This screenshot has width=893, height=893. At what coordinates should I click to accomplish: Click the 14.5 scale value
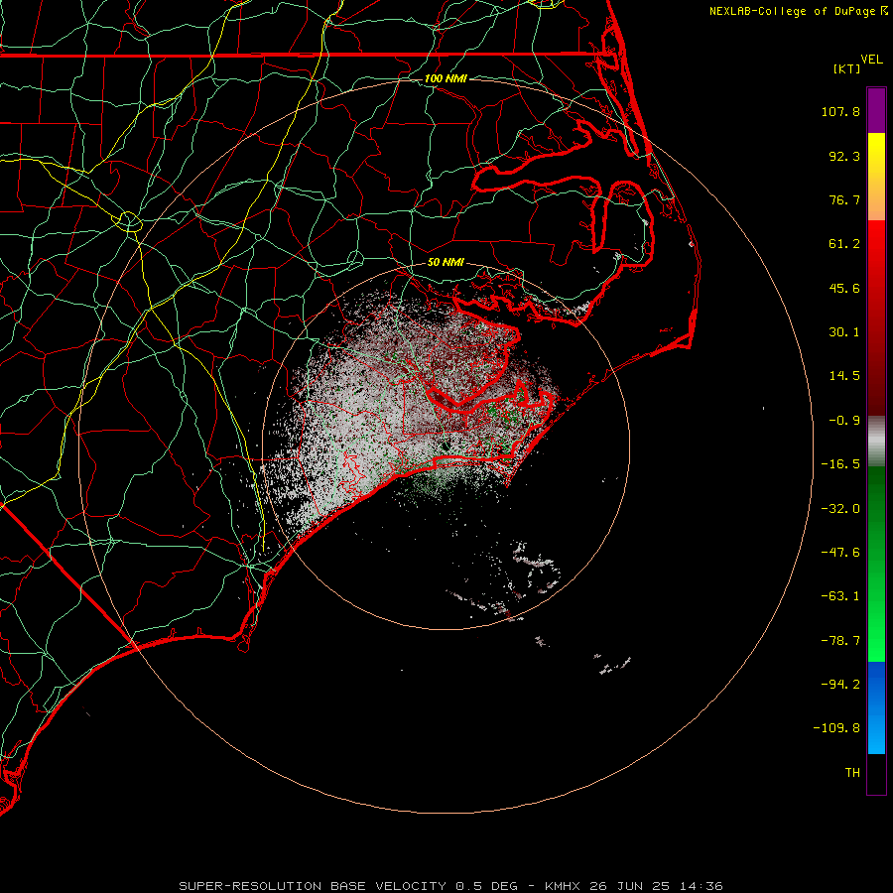click(844, 376)
